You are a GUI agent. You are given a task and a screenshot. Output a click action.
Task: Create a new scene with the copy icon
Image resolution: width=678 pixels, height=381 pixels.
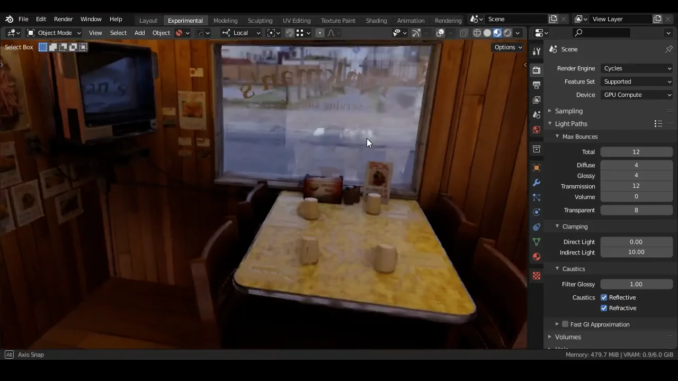(553, 19)
